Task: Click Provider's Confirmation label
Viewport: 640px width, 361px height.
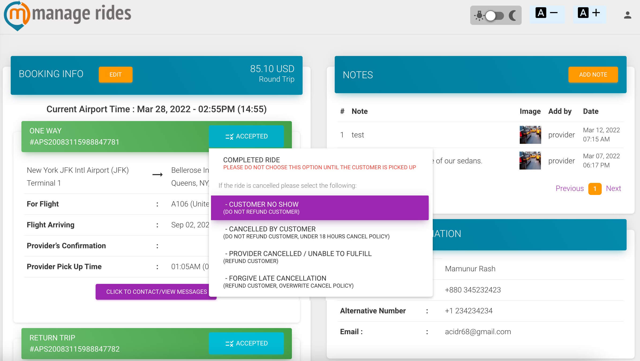Action: tap(66, 246)
